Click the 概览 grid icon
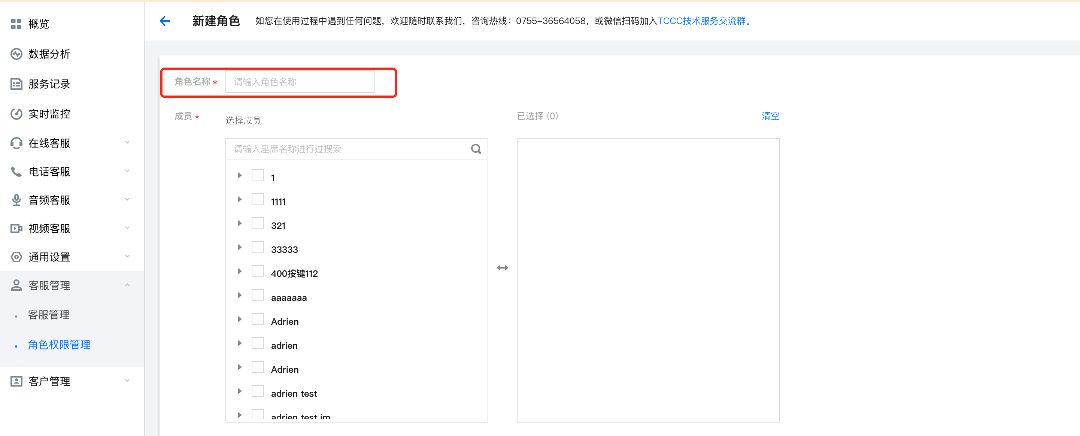 click(16, 24)
